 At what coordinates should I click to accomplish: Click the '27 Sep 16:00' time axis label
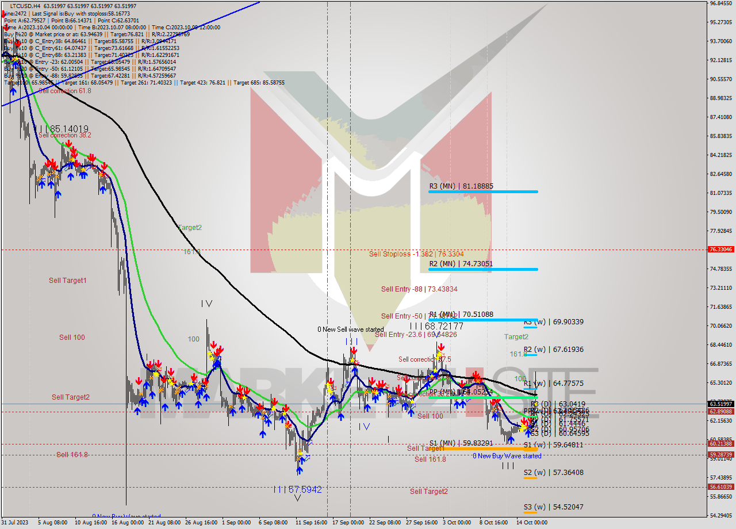pyautogui.click(x=422, y=523)
